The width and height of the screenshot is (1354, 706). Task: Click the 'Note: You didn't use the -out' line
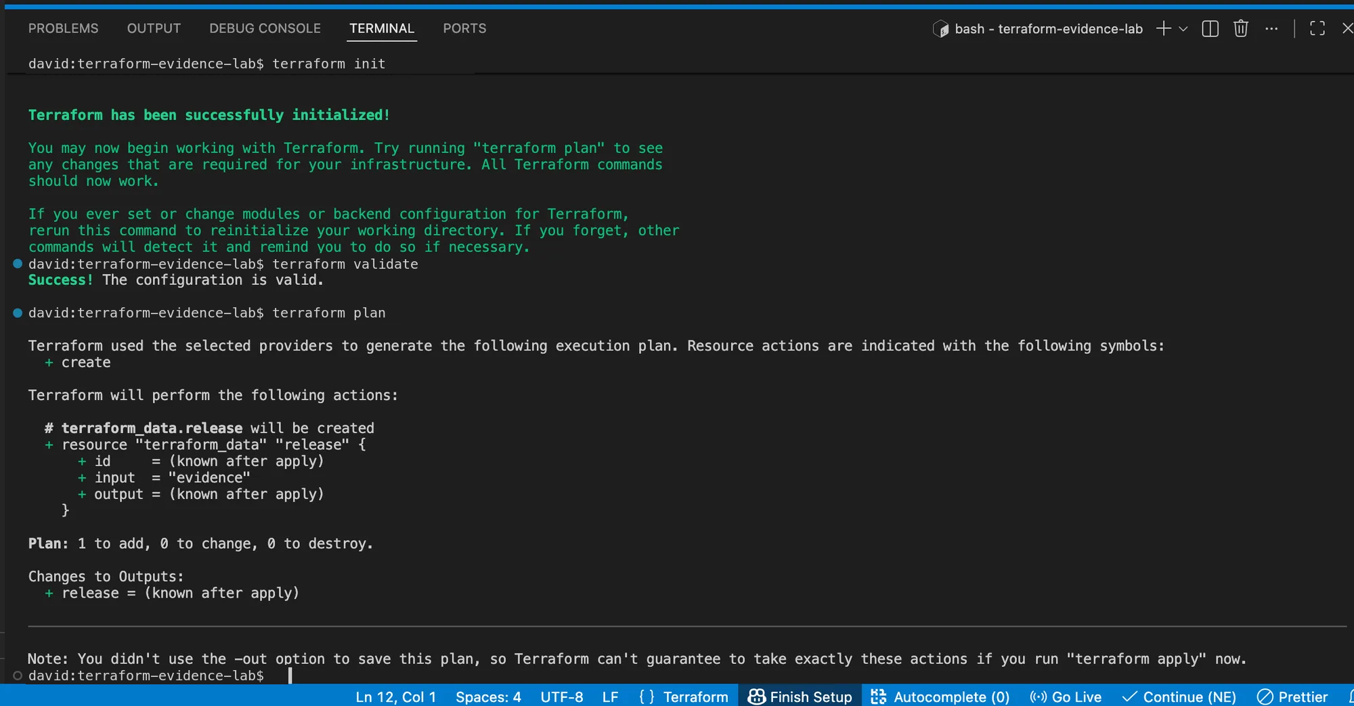637,659
